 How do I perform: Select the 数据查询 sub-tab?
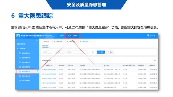point(45,46)
